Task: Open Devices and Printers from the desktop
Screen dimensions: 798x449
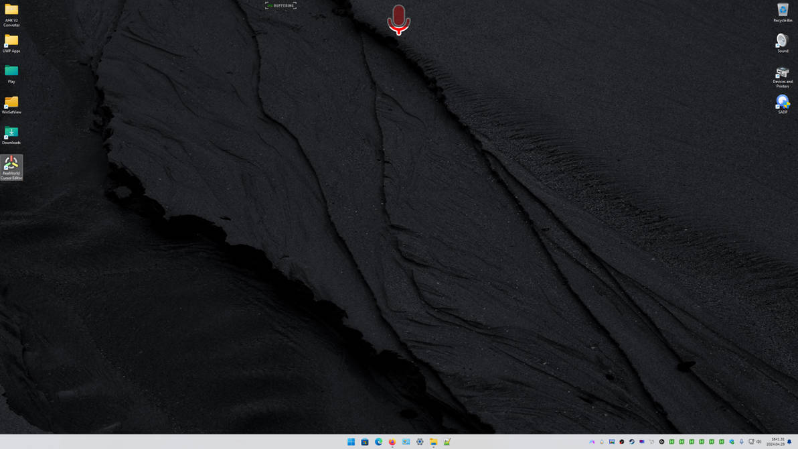Action: point(782,74)
